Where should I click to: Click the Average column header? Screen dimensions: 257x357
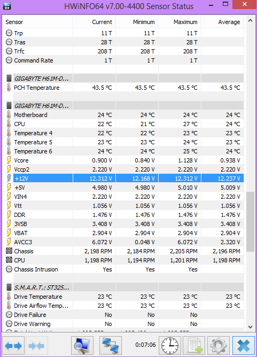(222, 22)
